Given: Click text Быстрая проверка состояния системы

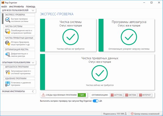Looking at the screenshot, I should tap(20, 20).
